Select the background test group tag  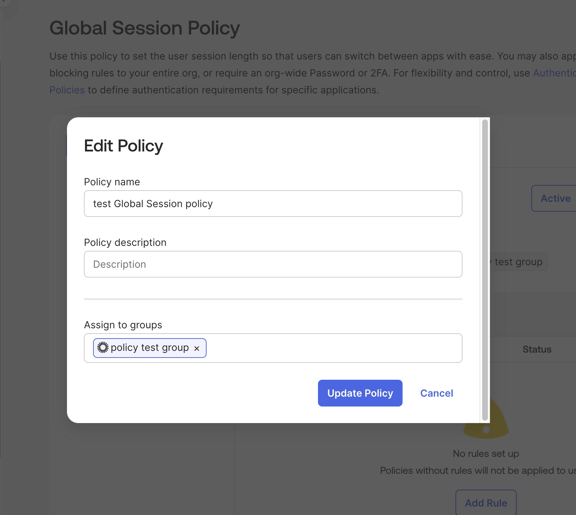click(518, 262)
